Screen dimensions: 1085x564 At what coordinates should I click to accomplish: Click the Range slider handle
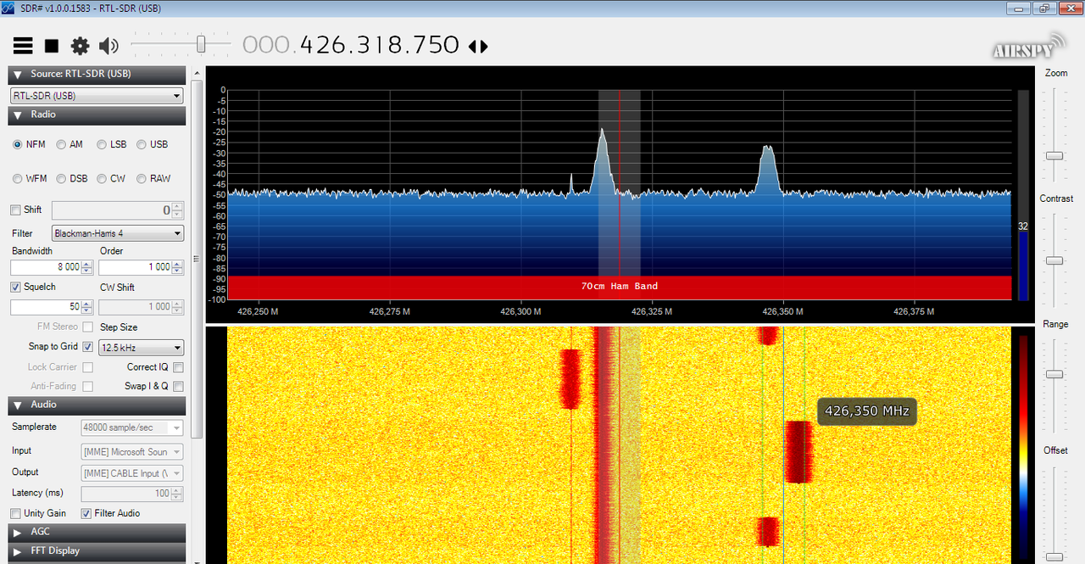[x=1054, y=374]
